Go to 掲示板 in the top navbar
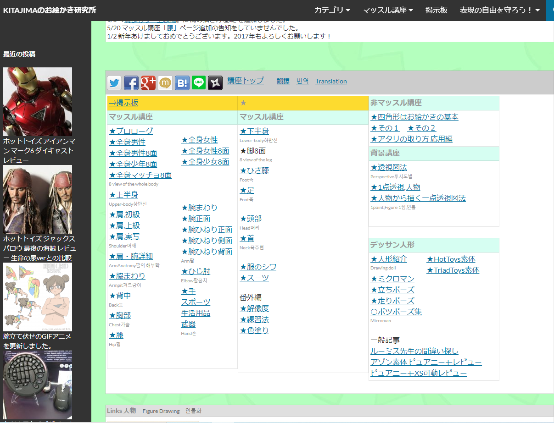The width and height of the screenshot is (554, 423). click(436, 10)
